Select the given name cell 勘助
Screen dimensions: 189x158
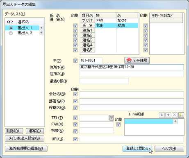point(127,25)
